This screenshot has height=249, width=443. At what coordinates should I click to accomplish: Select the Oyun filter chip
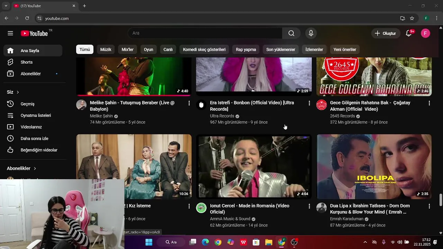[x=148, y=49]
